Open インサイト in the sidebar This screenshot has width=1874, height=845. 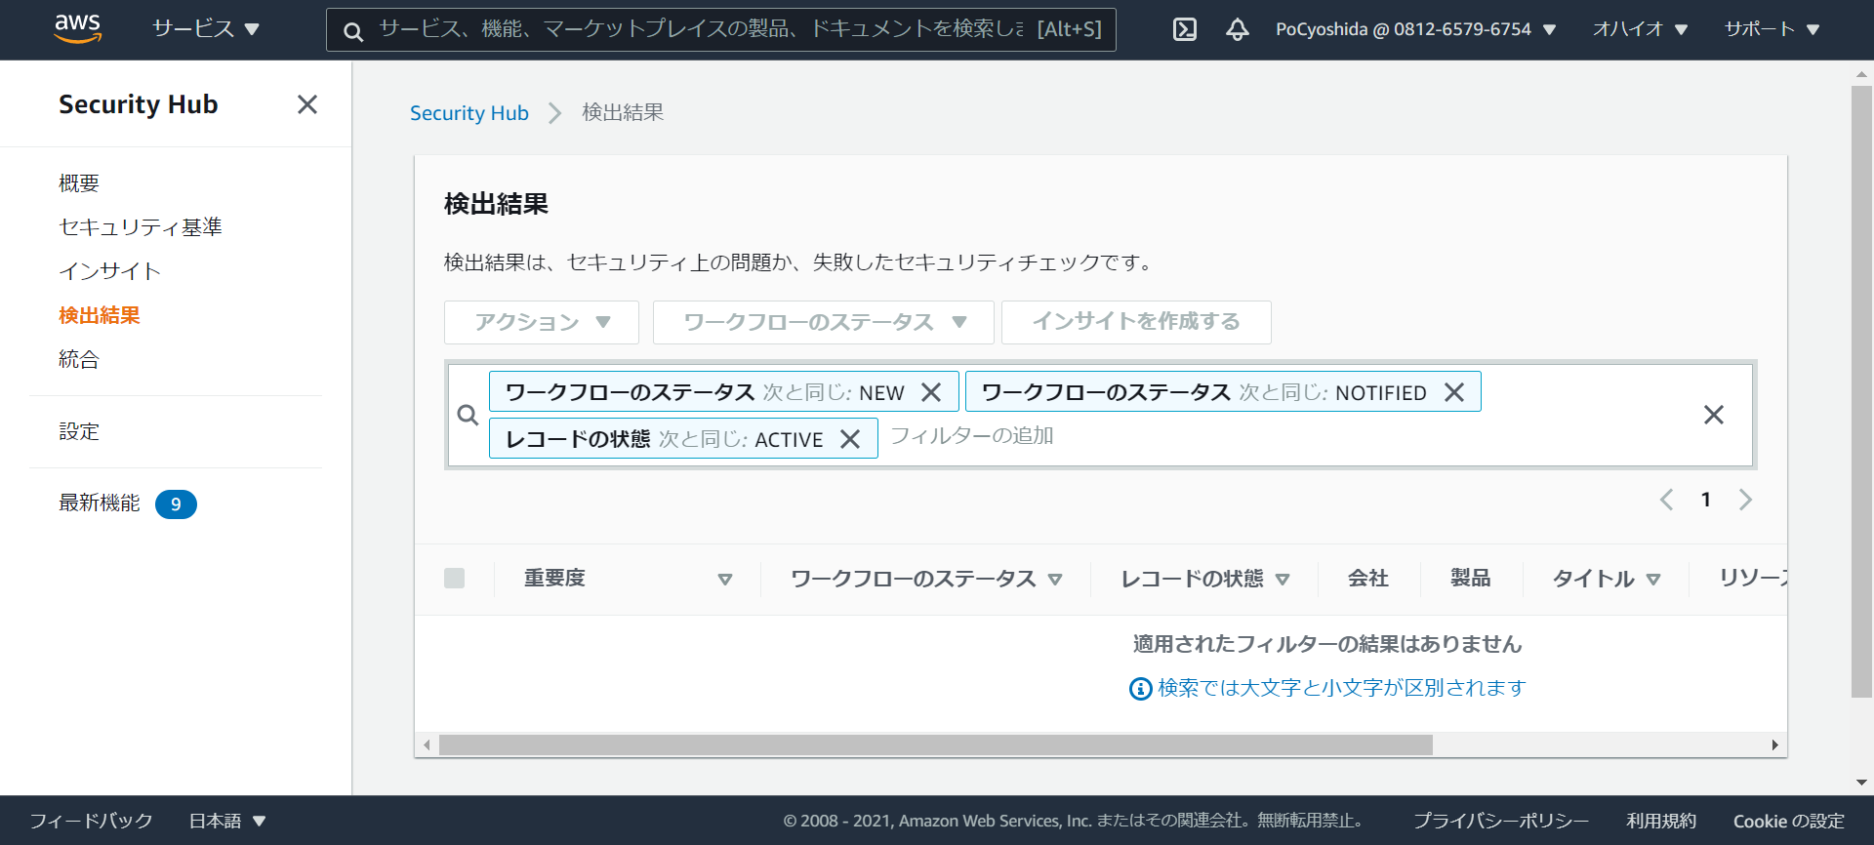click(110, 271)
